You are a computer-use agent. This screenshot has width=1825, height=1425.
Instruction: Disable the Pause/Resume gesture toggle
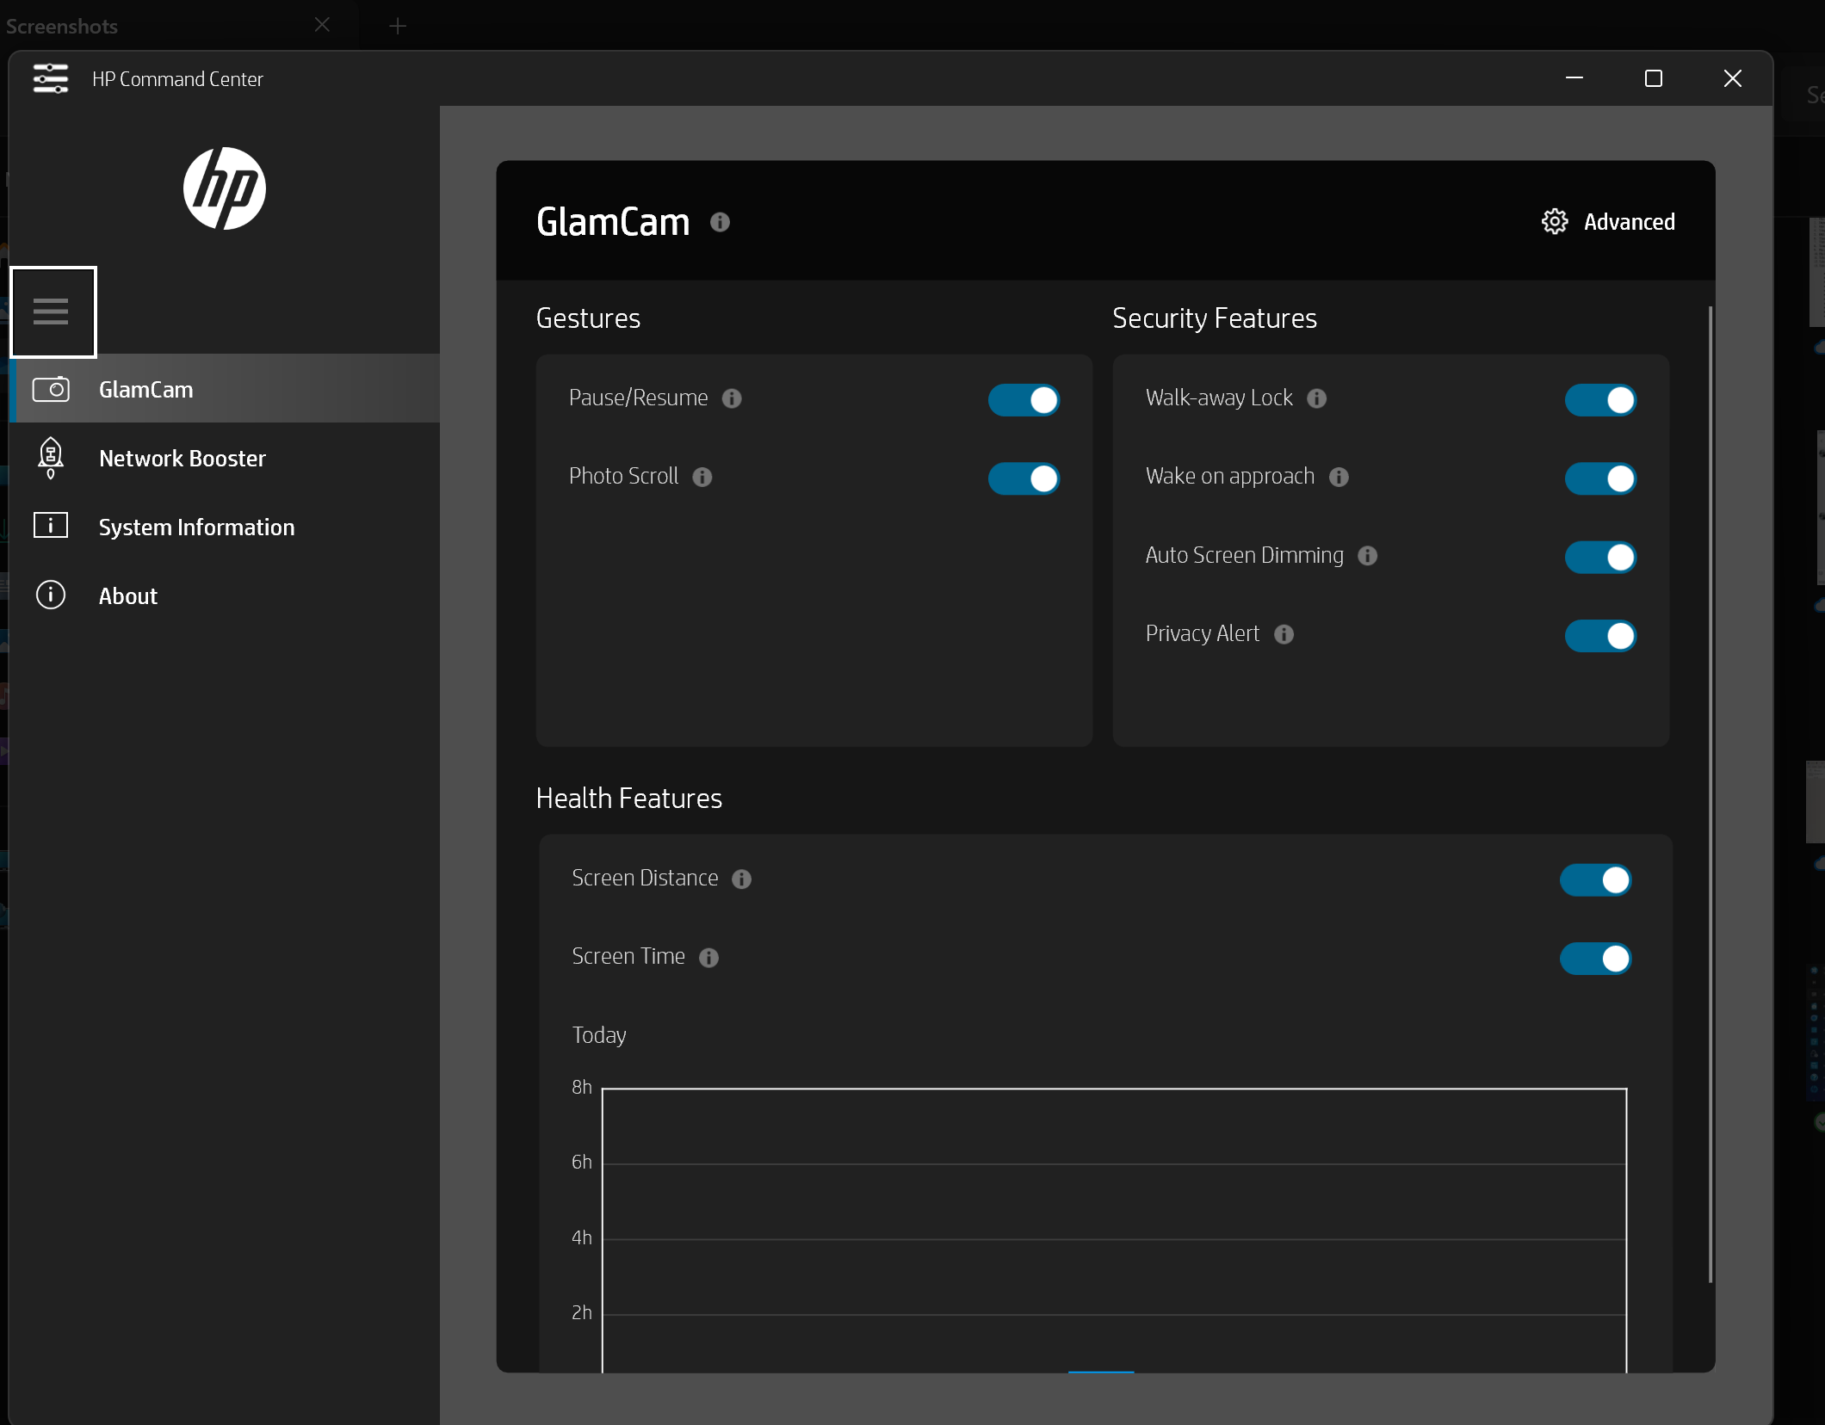click(1024, 400)
